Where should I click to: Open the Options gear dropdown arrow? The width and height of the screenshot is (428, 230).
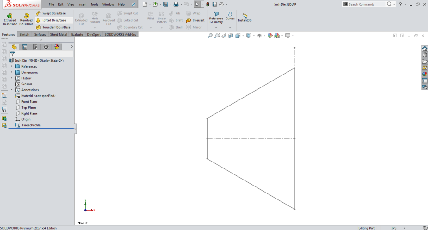[x=226, y=4]
